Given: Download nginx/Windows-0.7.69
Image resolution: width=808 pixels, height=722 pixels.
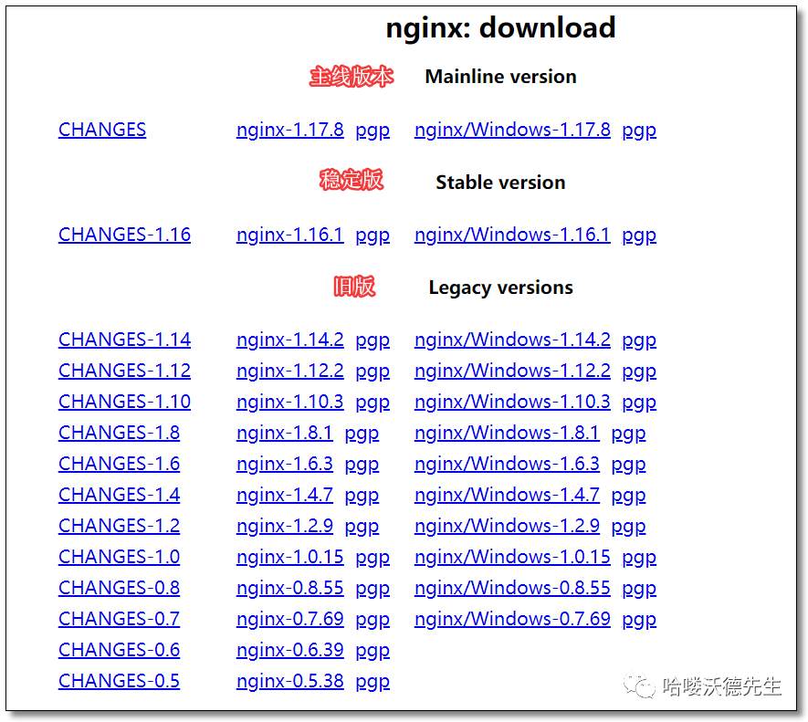Looking at the screenshot, I should (x=512, y=620).
